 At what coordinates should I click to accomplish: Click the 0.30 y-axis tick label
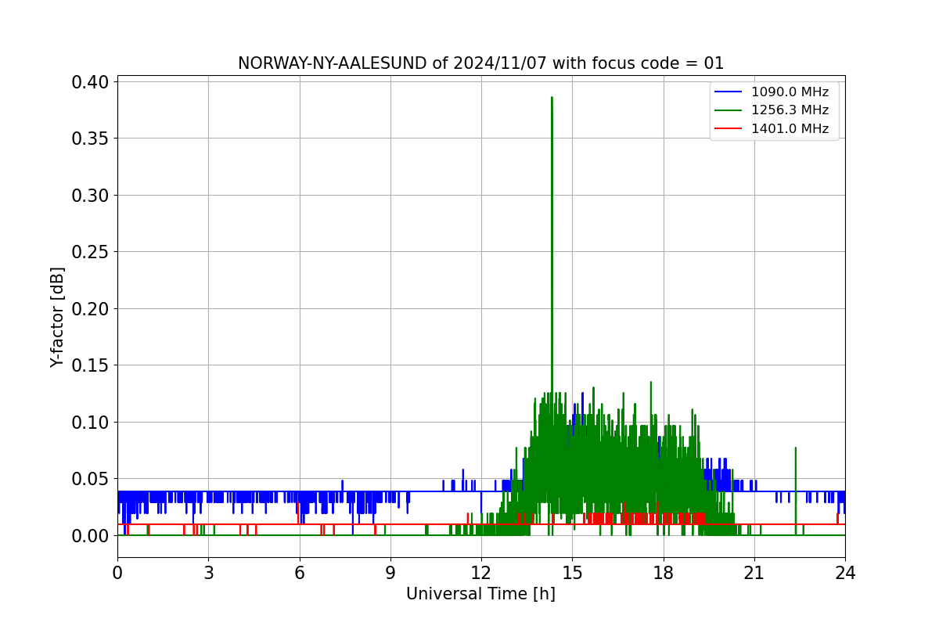pos(90,196)
